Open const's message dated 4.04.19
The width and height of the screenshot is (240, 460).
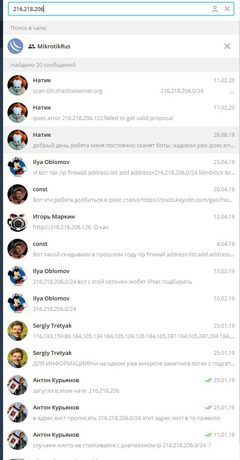[x=121, y=249]
